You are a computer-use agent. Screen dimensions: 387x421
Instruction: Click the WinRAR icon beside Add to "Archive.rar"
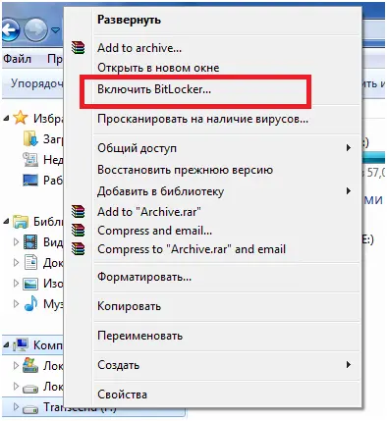click(78, 211)
